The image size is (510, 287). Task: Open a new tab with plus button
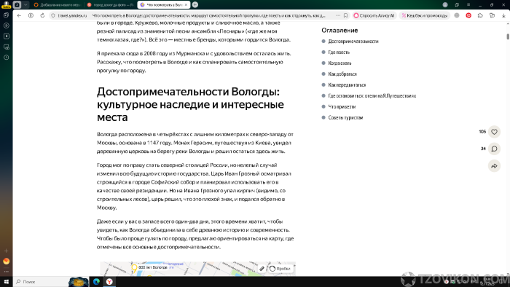[195, 4]
